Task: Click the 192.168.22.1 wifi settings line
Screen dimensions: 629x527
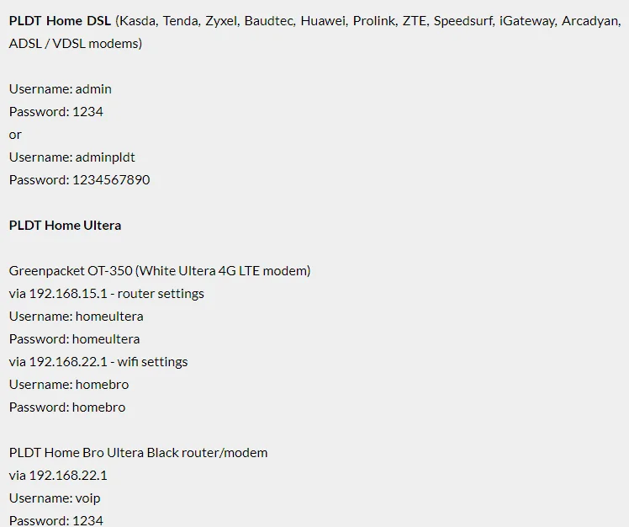Action: 98,362
